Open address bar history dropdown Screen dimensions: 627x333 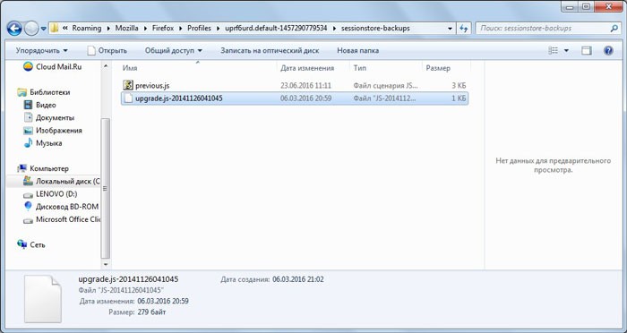(x=450, y=29)
